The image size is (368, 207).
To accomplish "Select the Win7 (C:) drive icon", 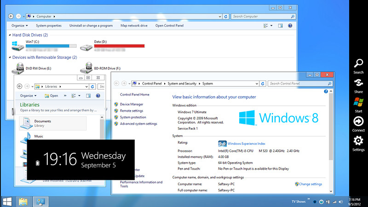I will tap(17, 46).
